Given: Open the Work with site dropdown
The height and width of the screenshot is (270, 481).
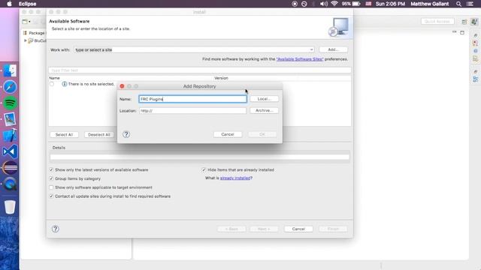Looking at the screenshot, I should click(x=311, y=49).
